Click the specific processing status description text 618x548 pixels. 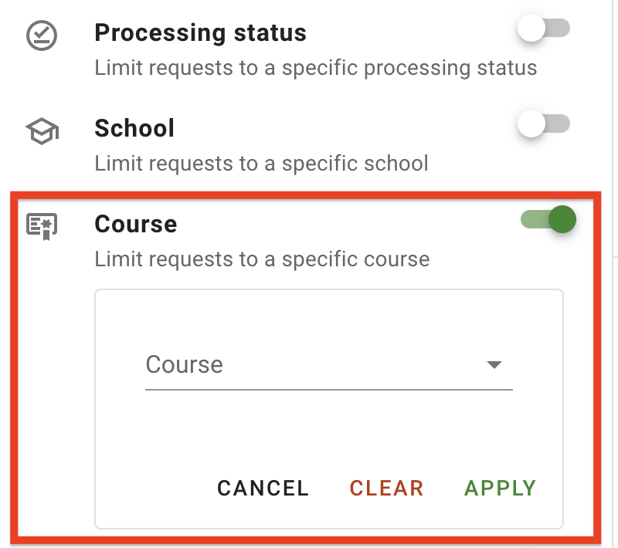pyautogui.click(x=316, y=68)
